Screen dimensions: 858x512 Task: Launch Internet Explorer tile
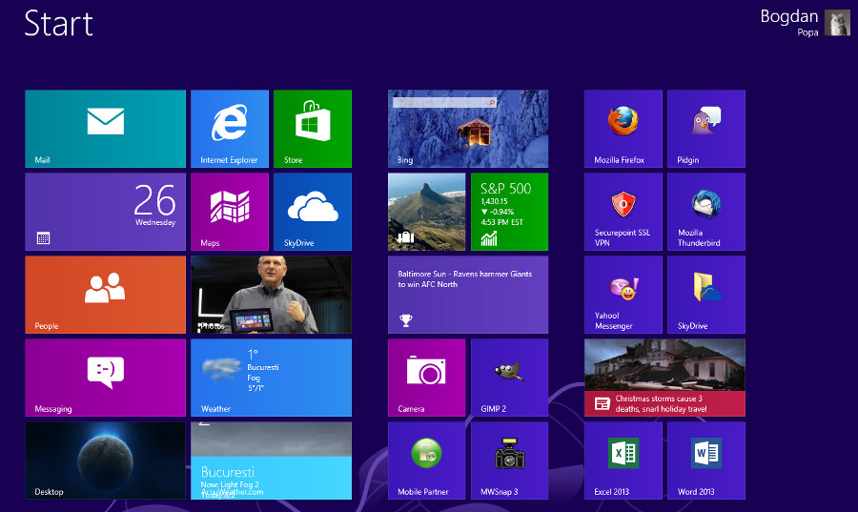[230, 129]
